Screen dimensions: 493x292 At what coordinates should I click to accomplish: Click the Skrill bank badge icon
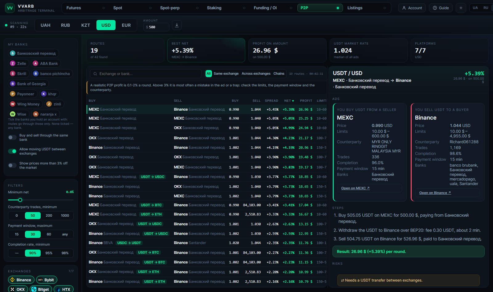click(x=13, y=74)
